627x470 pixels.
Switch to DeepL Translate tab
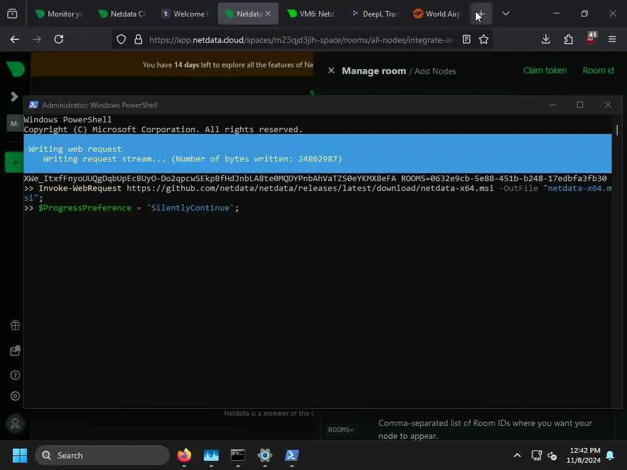pyautogui.click(x=375, y=14)
